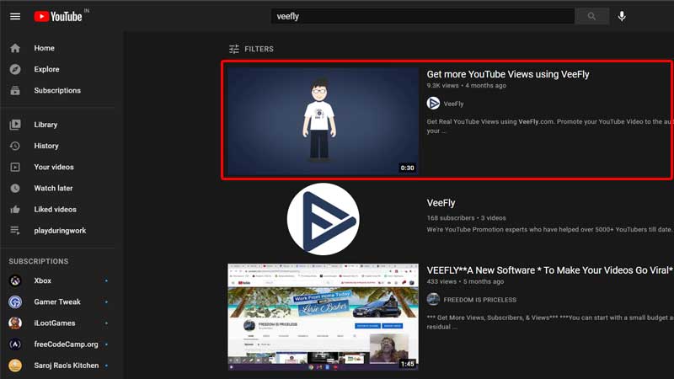The image size is (674, 379).
Task: Open the playduringwork playlist
Action: pos(60,230)
